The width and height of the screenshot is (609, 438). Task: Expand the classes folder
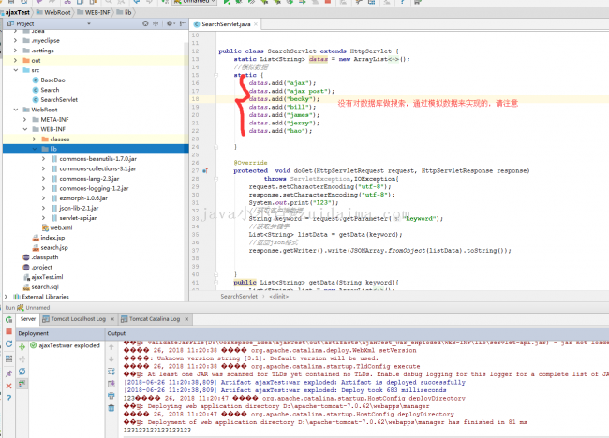pos(34,139)
